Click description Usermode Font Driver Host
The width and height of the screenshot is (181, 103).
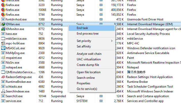[145, 19]
